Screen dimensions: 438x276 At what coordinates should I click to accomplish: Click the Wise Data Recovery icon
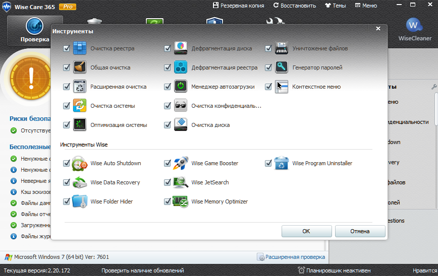(80, 182)
